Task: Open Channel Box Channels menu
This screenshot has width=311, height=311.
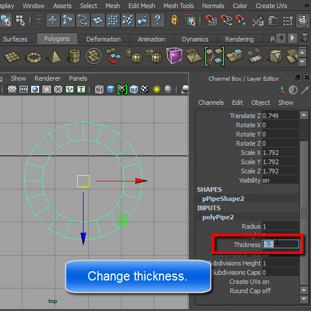Action: (x=211, y=103)
